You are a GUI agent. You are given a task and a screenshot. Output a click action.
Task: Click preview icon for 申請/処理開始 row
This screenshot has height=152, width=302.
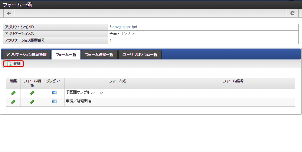[54, 101]
